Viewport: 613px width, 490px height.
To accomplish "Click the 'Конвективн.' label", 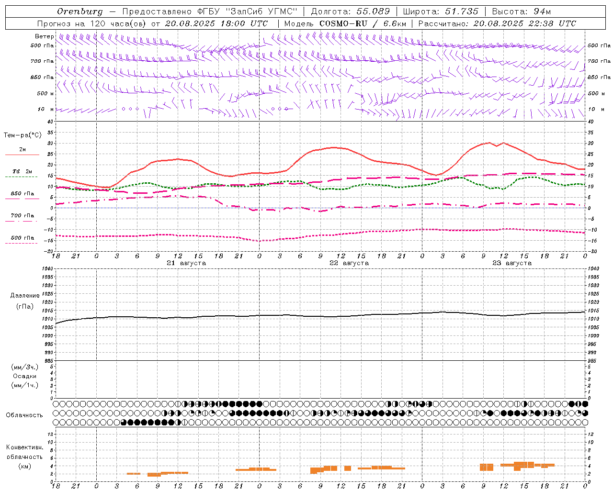I will click(x=25, y=447).
